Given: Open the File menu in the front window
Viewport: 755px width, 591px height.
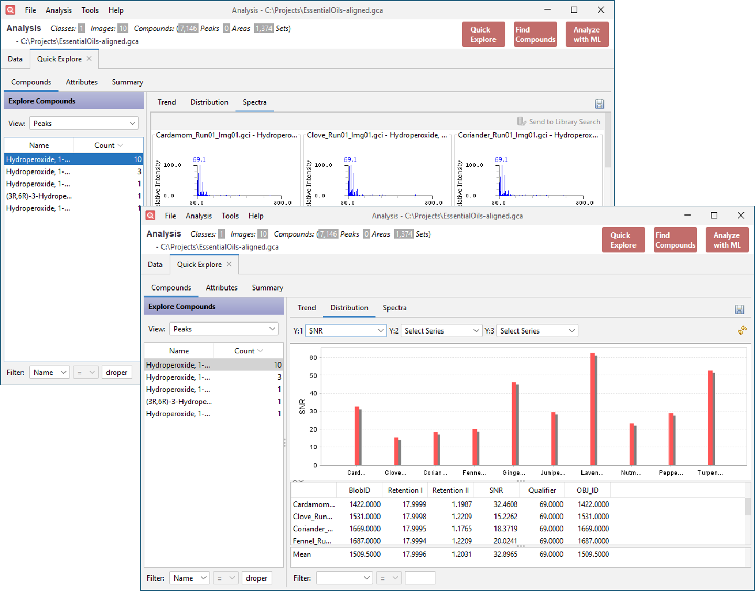Looking at the screenshot, I should [170, 216].
